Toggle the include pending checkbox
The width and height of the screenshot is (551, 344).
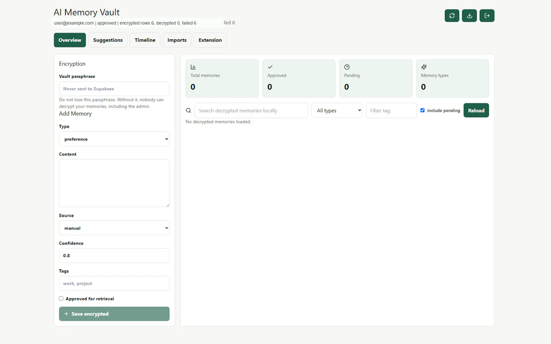(423, 110)
